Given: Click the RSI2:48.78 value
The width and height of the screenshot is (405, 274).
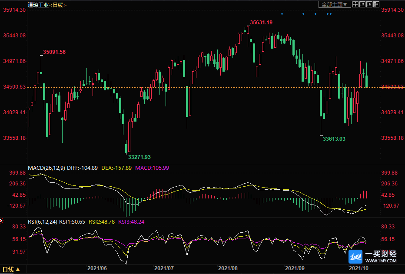Looking at the screenshot, I should 102,222.
